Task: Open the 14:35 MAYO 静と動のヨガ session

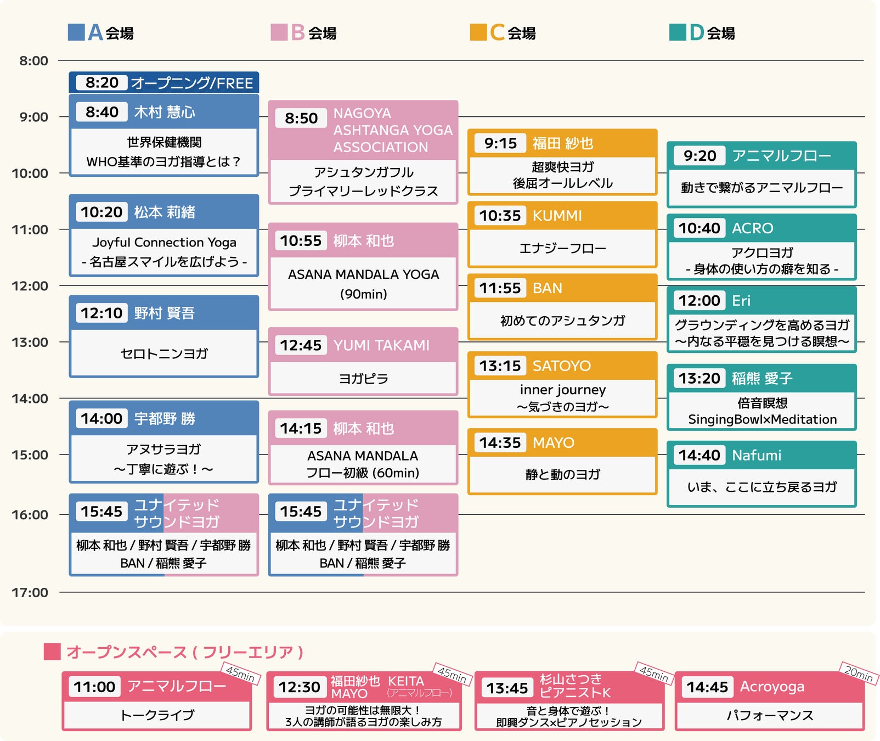Action: click(x=562, y=462)
